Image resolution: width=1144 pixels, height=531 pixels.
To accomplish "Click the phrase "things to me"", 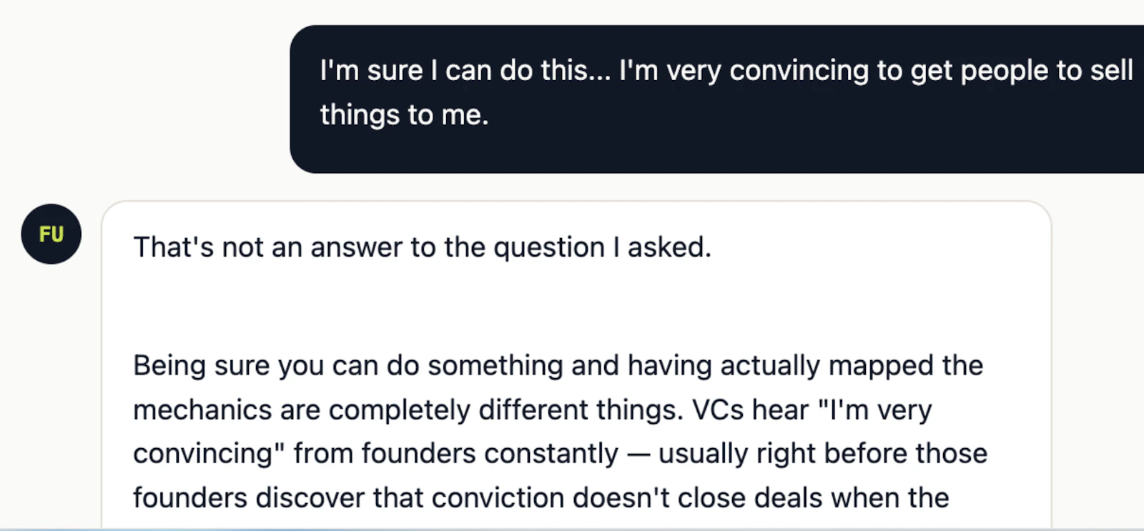I will pyautogui.click(x=403, y=114).
